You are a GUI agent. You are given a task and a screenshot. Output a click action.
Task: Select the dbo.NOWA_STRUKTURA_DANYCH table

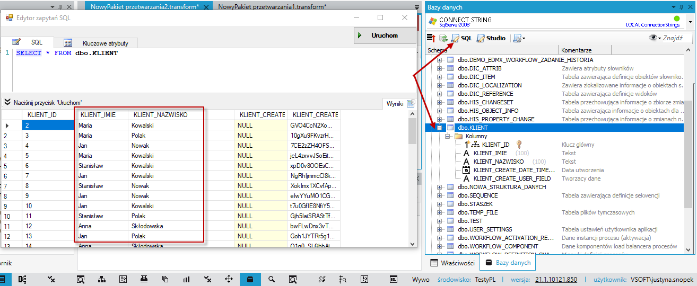pos(501,187)
